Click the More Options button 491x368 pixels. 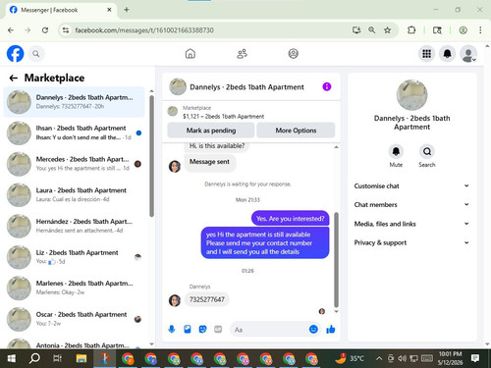[x=296, y=131]
